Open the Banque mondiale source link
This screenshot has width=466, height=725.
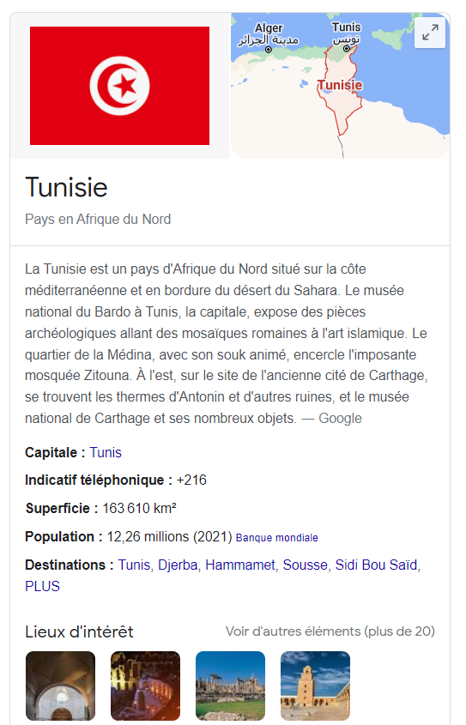point(277,538)
